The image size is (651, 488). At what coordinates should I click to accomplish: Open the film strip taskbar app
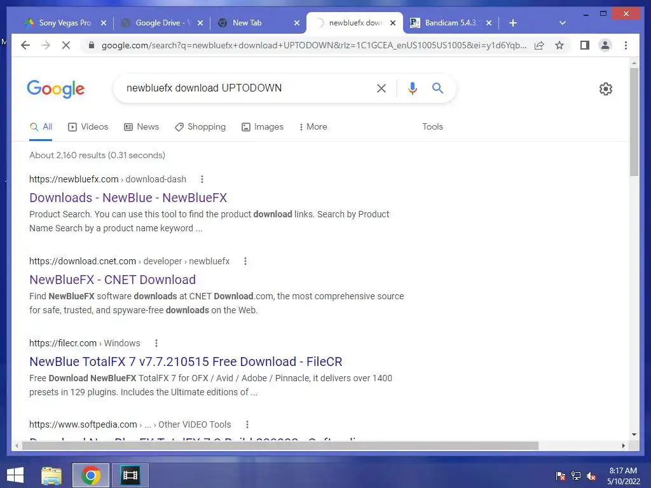pos(130,475)
